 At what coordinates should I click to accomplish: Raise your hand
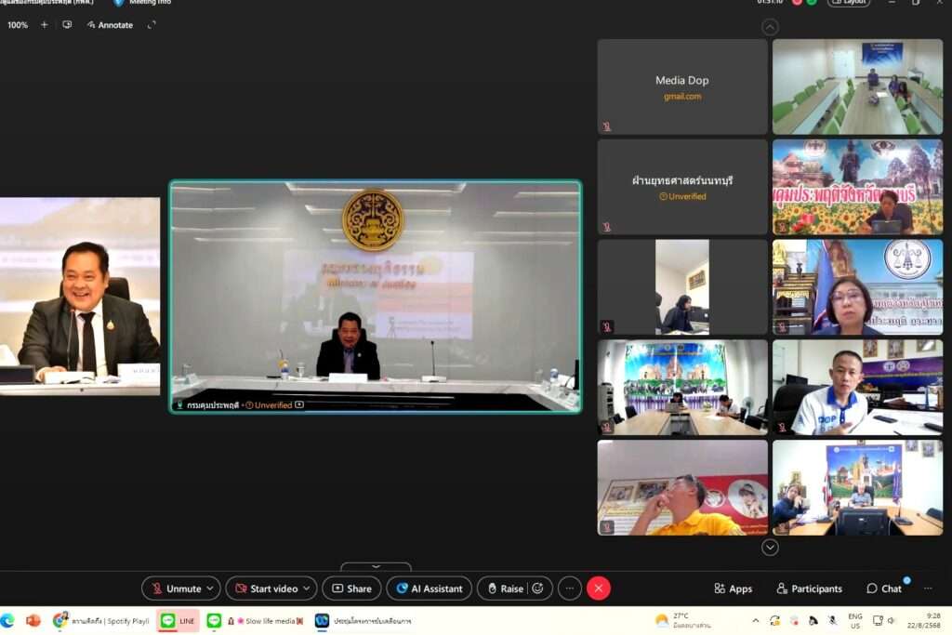503,589
